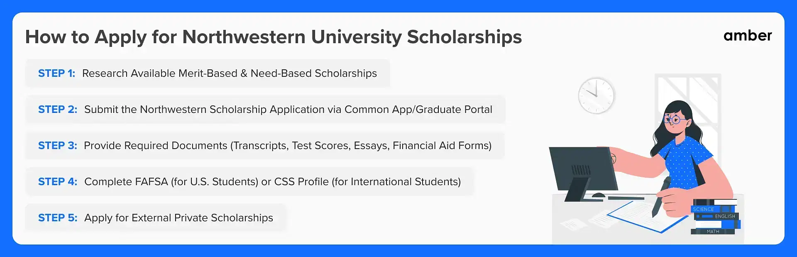797x257 pixels.
Task: Click the wall clock illustration
Action: tap(596, 95)
